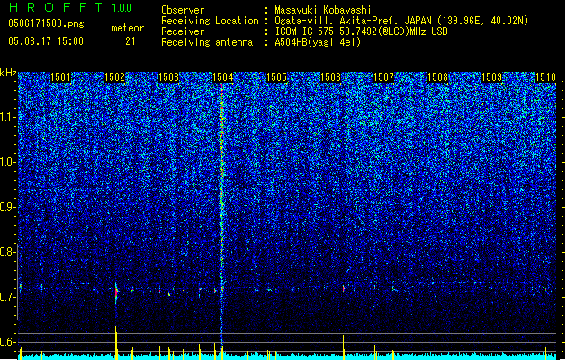Click the observer name Masayuki Kobayashi

coord(323,10)
